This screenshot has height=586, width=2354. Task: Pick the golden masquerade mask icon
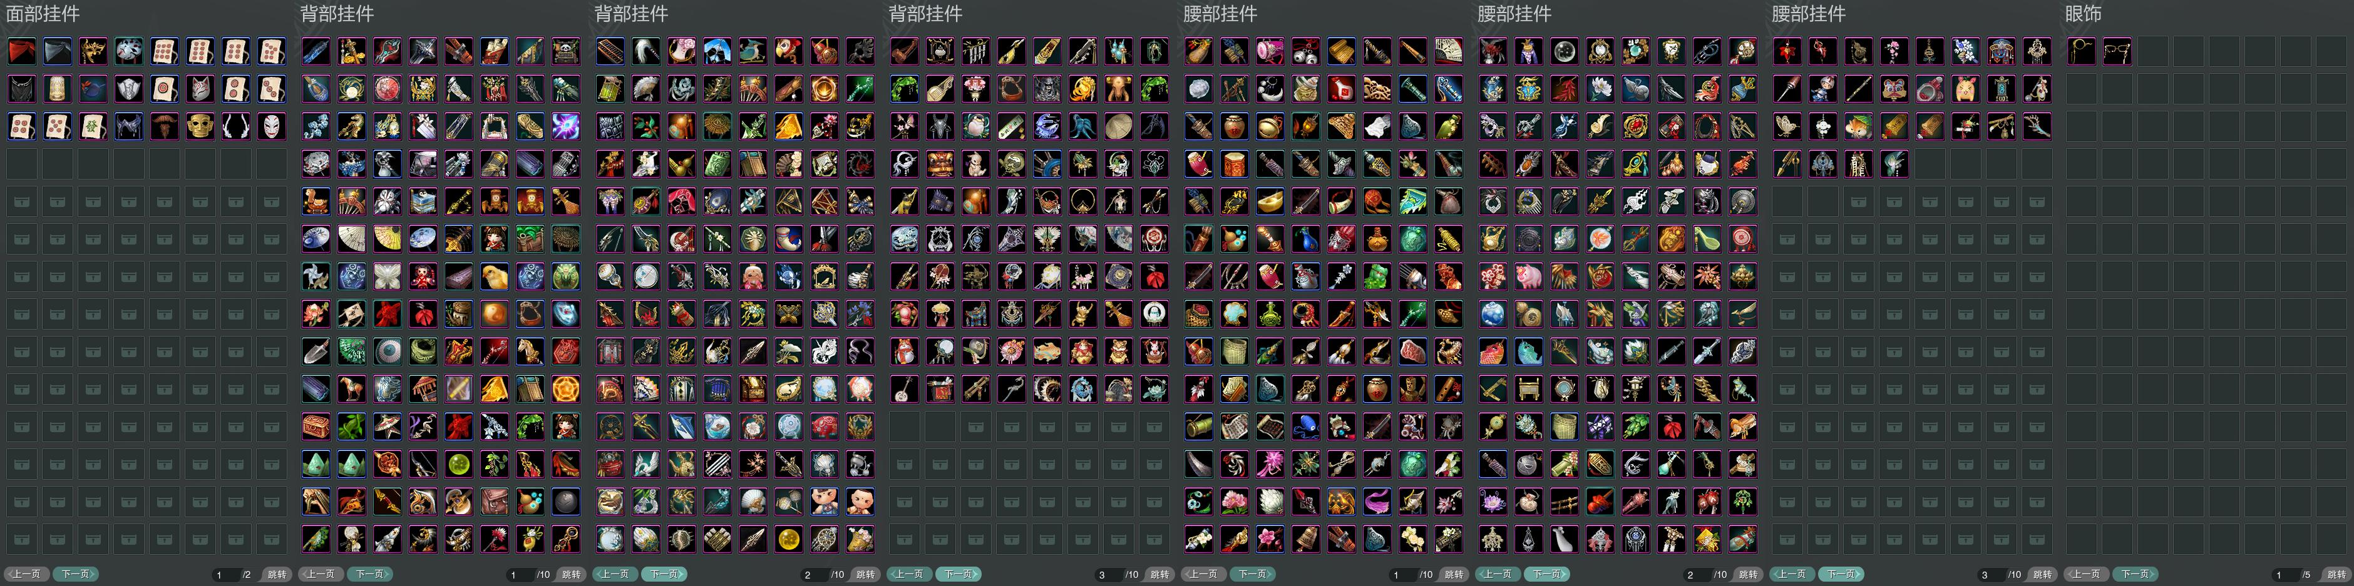(93, 51)
